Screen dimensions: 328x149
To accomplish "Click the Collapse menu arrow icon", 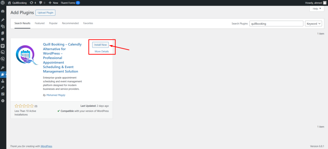I will coord(3,101).
